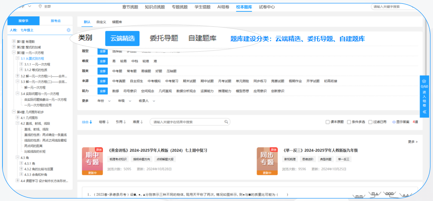Filter difficulty by 中档
Screen dimensions: 433x201
tap(134, 61)
